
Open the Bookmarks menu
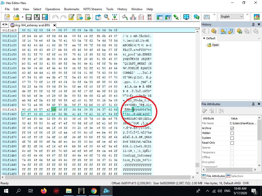[72, 9]
